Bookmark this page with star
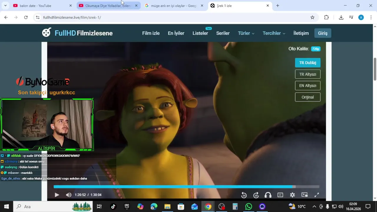 312,17
